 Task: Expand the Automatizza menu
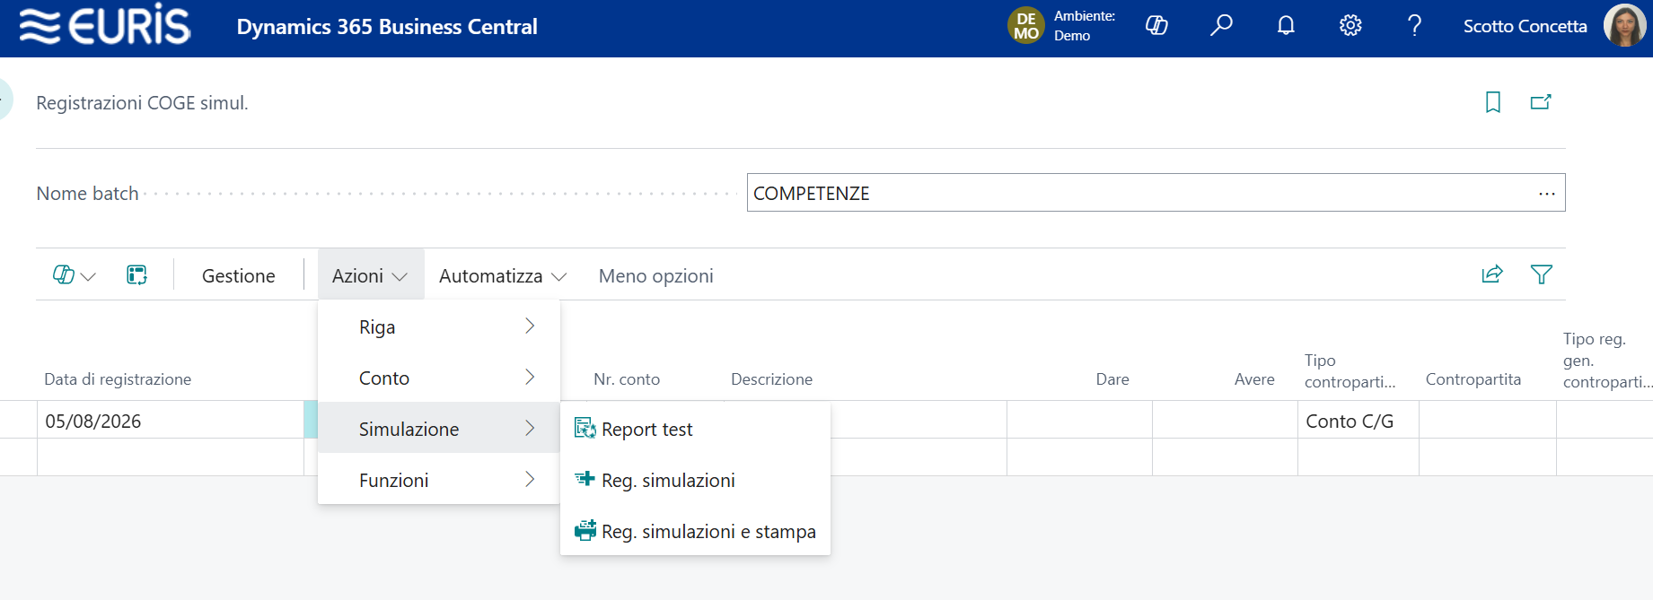click(x=503, y=276)
